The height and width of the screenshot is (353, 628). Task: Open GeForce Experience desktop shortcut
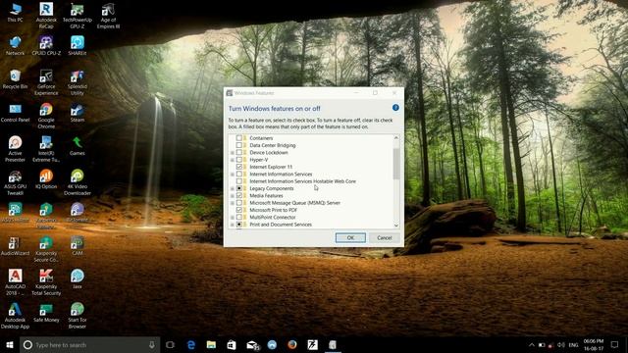(x=46, y=82)
